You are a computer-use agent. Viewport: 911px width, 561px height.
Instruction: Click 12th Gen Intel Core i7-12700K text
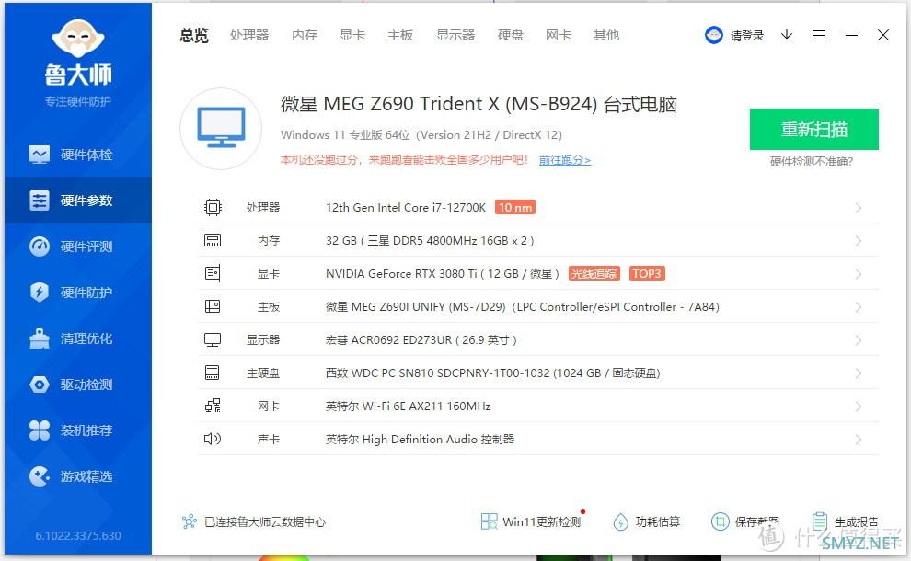[406, 207]
